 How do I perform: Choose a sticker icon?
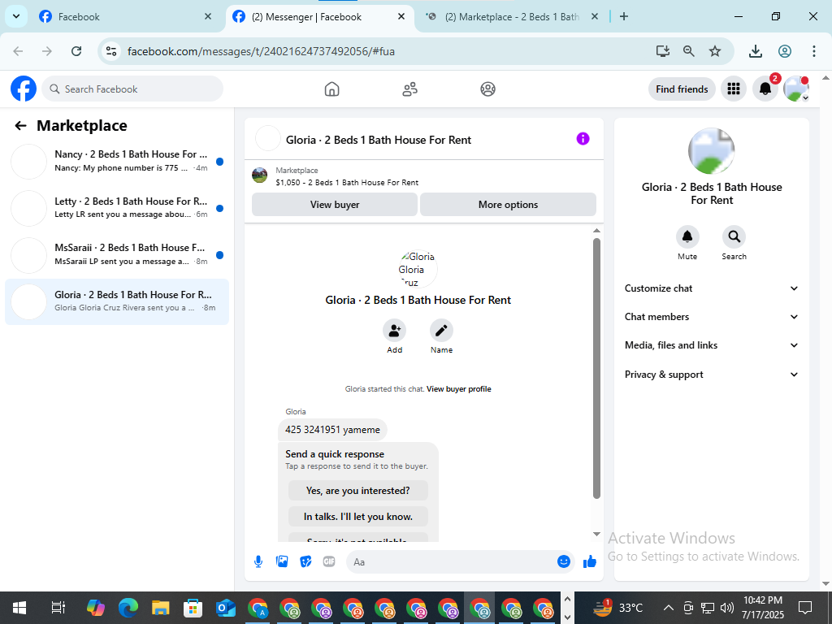click(305, 561)
